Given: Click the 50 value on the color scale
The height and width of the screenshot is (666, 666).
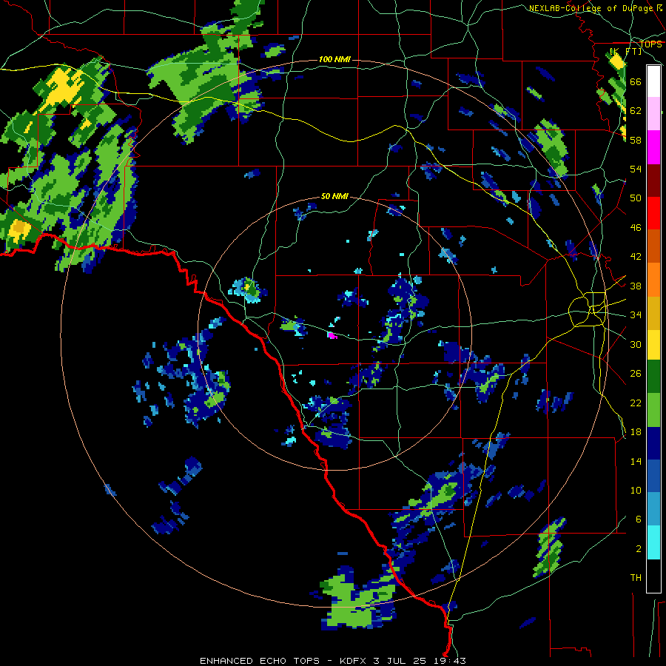Looking at the screenshot, I should pyautogui.click(x=636, y=198).
